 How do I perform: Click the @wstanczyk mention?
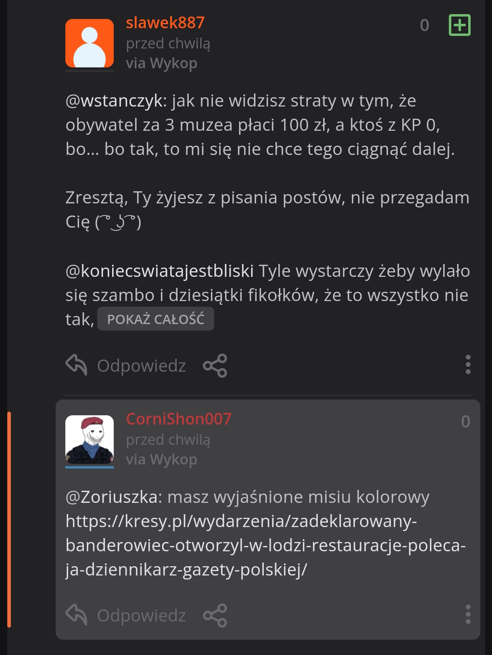click(115, 101)
